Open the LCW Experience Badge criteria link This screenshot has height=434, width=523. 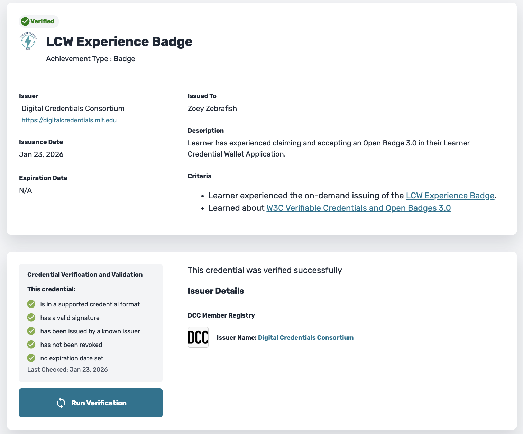450,196
